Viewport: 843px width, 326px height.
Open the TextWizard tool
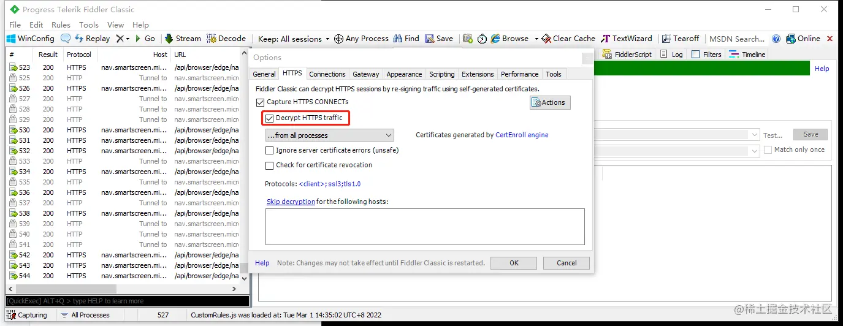coord(627,39)
